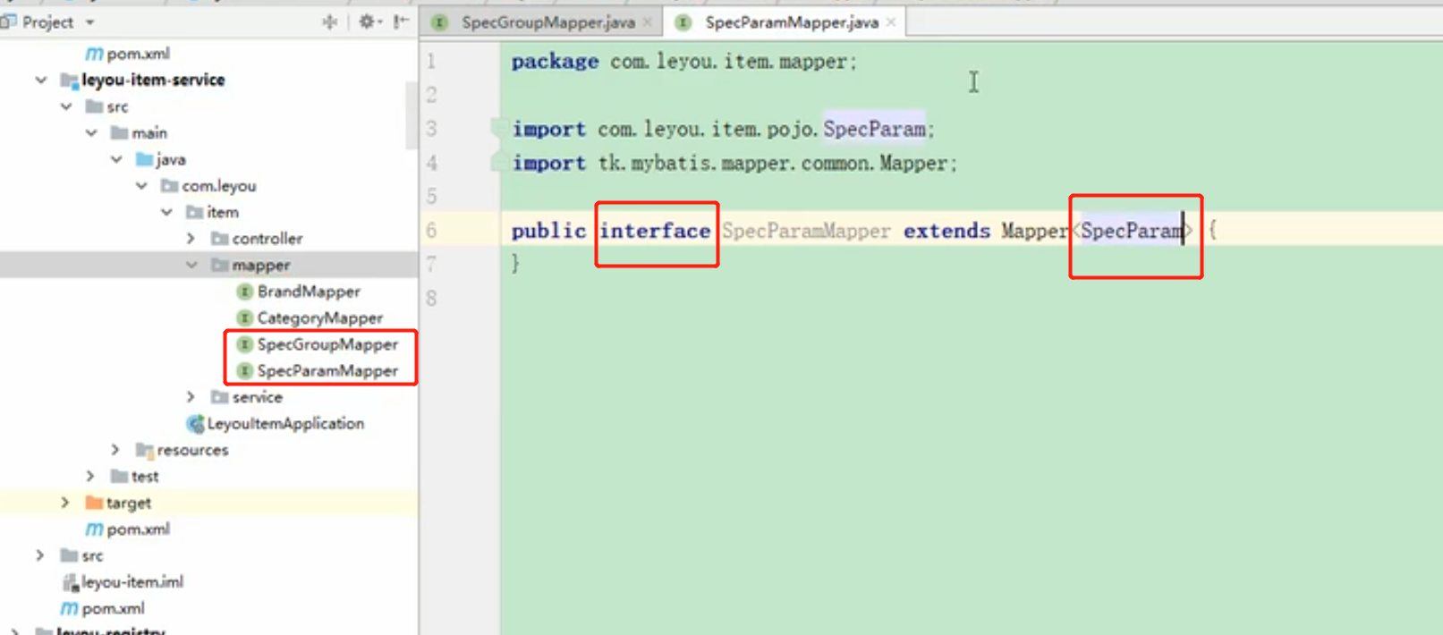Viewport: 1443px width, 635px height.
Task: Open the CategoryMapper interface
Action: pos(319,317)
